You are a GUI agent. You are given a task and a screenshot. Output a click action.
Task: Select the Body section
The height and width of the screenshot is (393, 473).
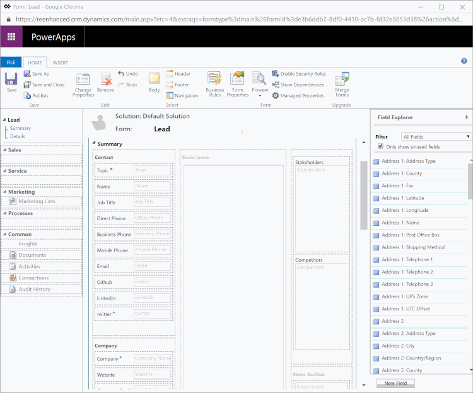154,82
